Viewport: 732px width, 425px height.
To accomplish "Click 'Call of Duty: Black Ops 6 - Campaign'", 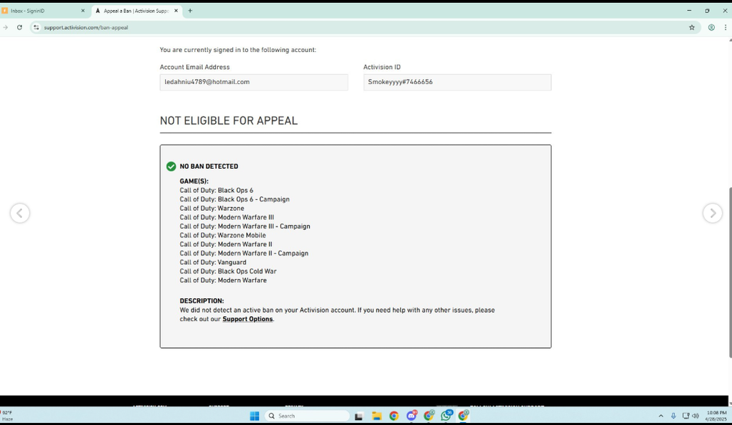I will point(235,199).
